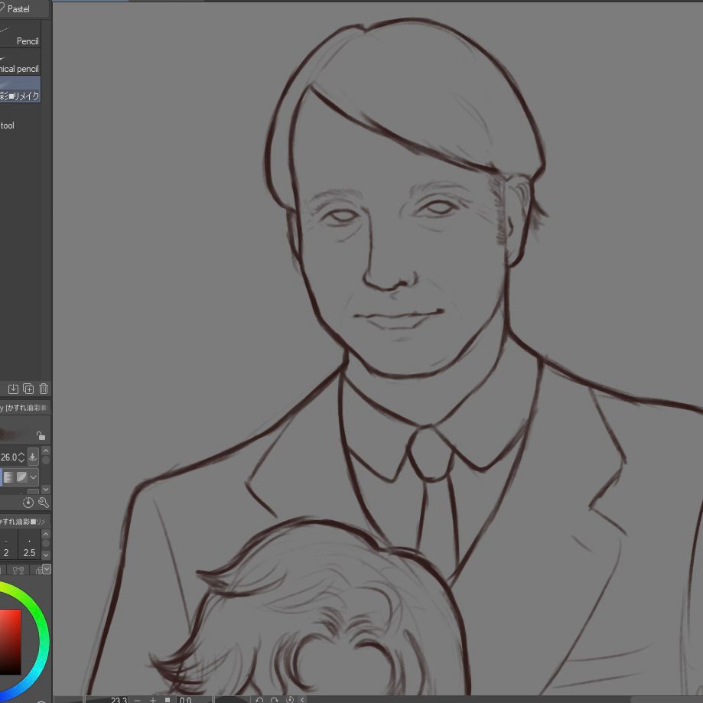Click the import sub tool icon
The height and width of the screenshot is (703, 703).
point(13,389)
